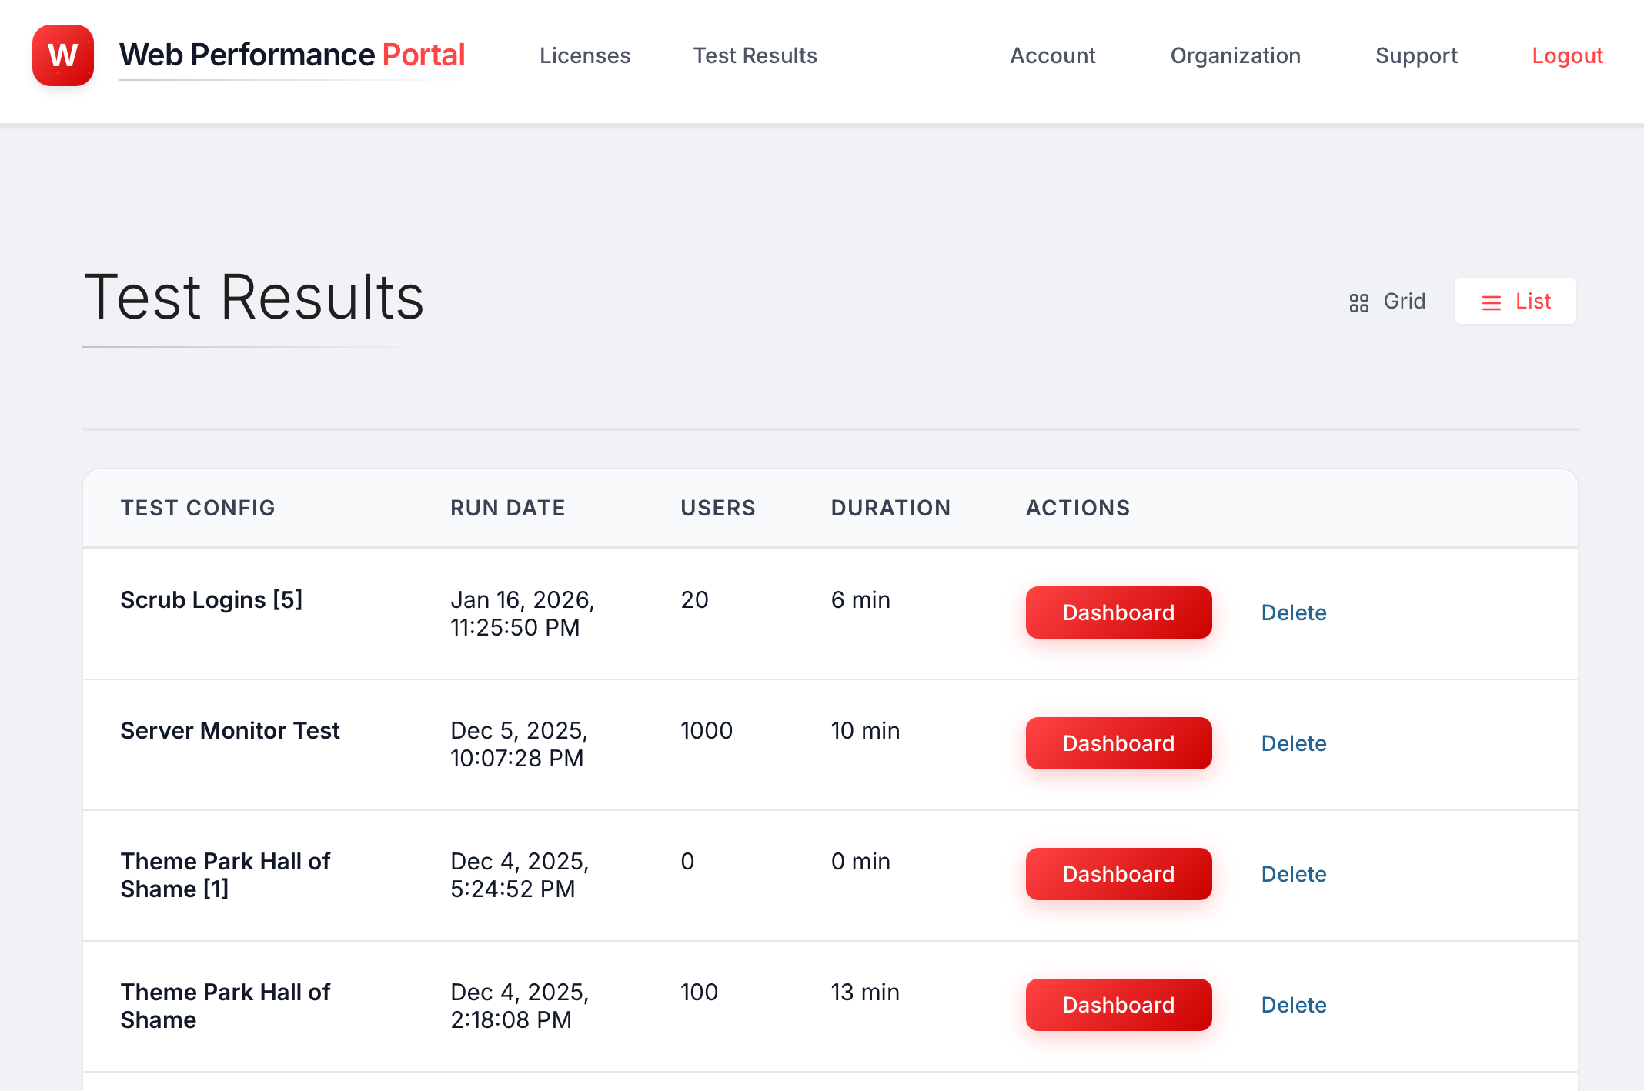Log out using the Logout link
The height and width of the screenshot is (1091, 1644).
pyautogui.click(x=1567, y=55)
